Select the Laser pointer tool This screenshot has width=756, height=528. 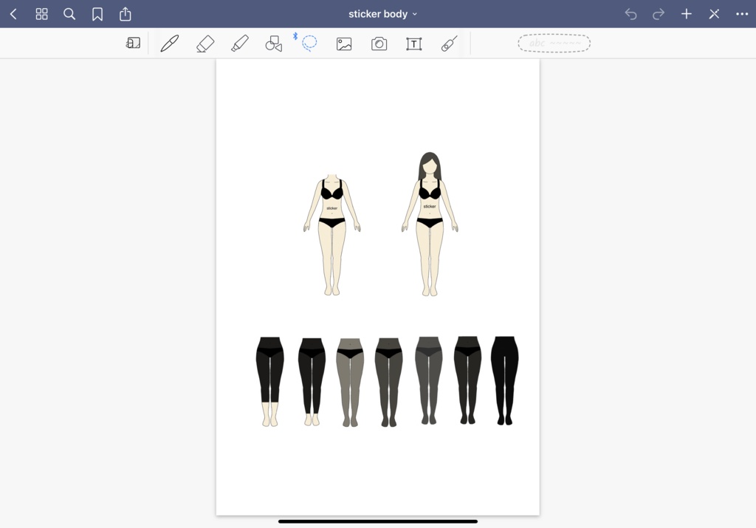449,44
